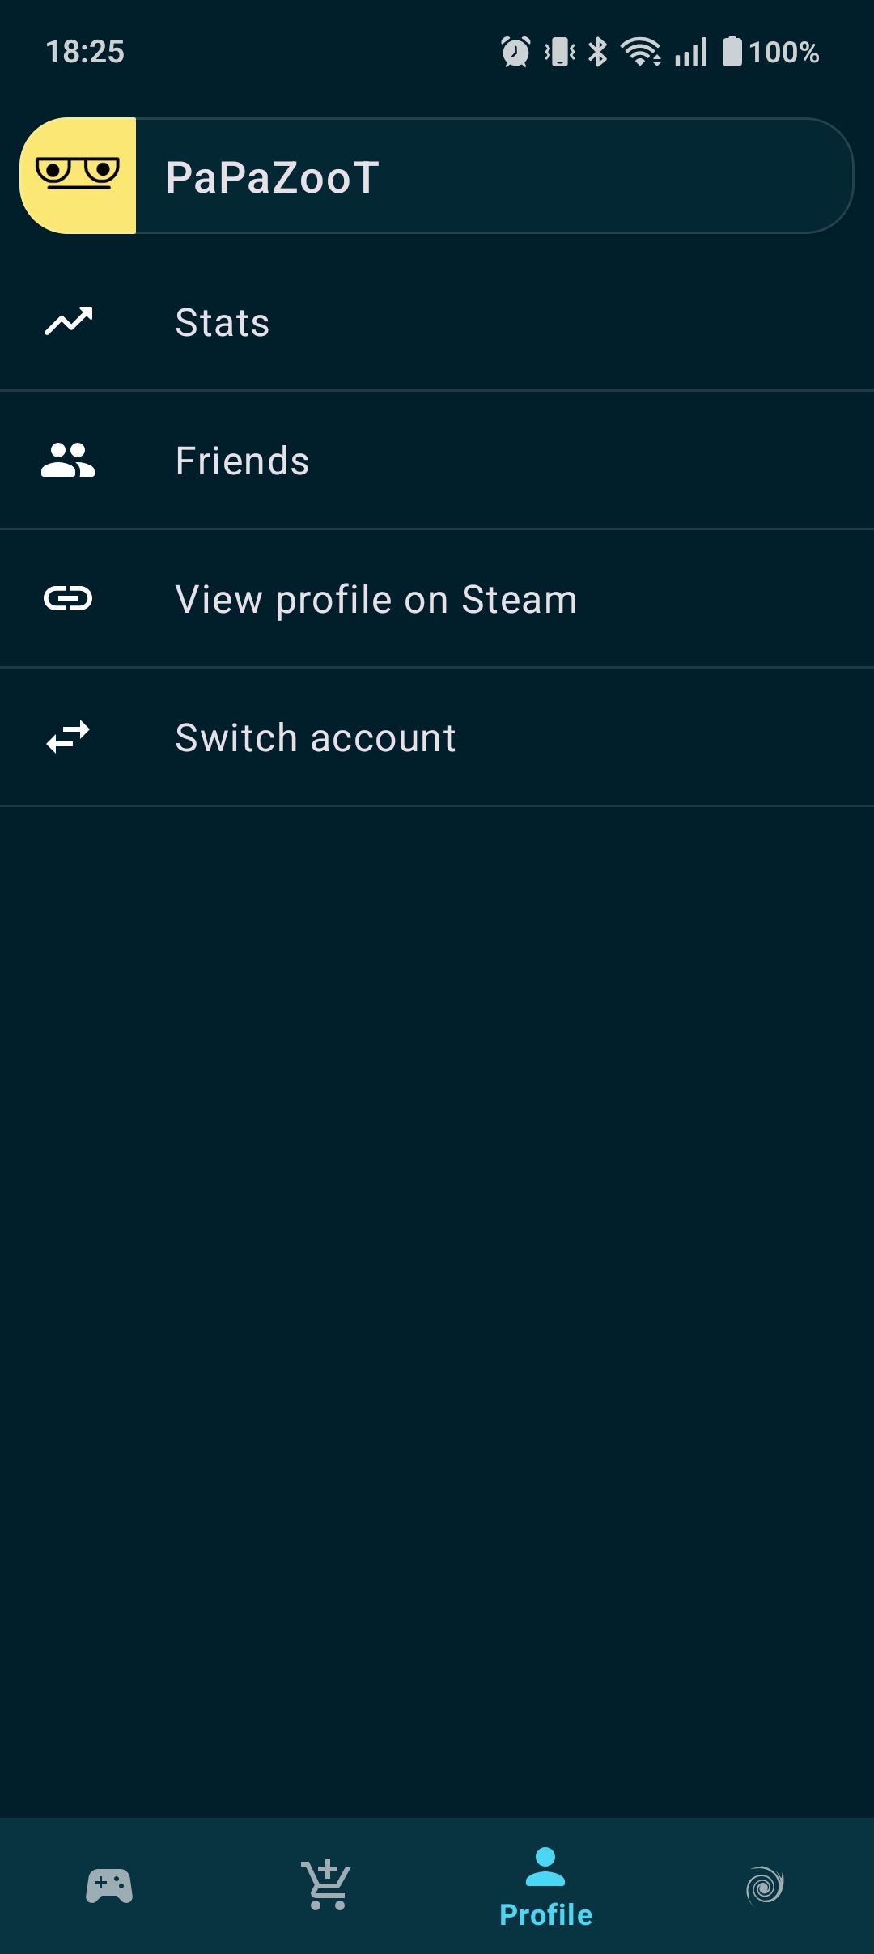Image resolution: width=874 pixels, height=1954 pixels.
Task: Open the Stats section via trending chart icon
Action: (x=69, y=321)
